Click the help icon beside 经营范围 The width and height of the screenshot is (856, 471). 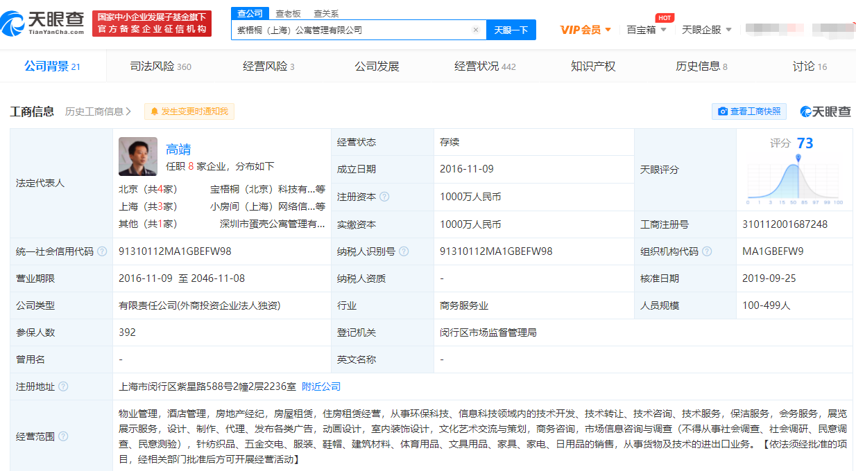click(x=63, y=436)
